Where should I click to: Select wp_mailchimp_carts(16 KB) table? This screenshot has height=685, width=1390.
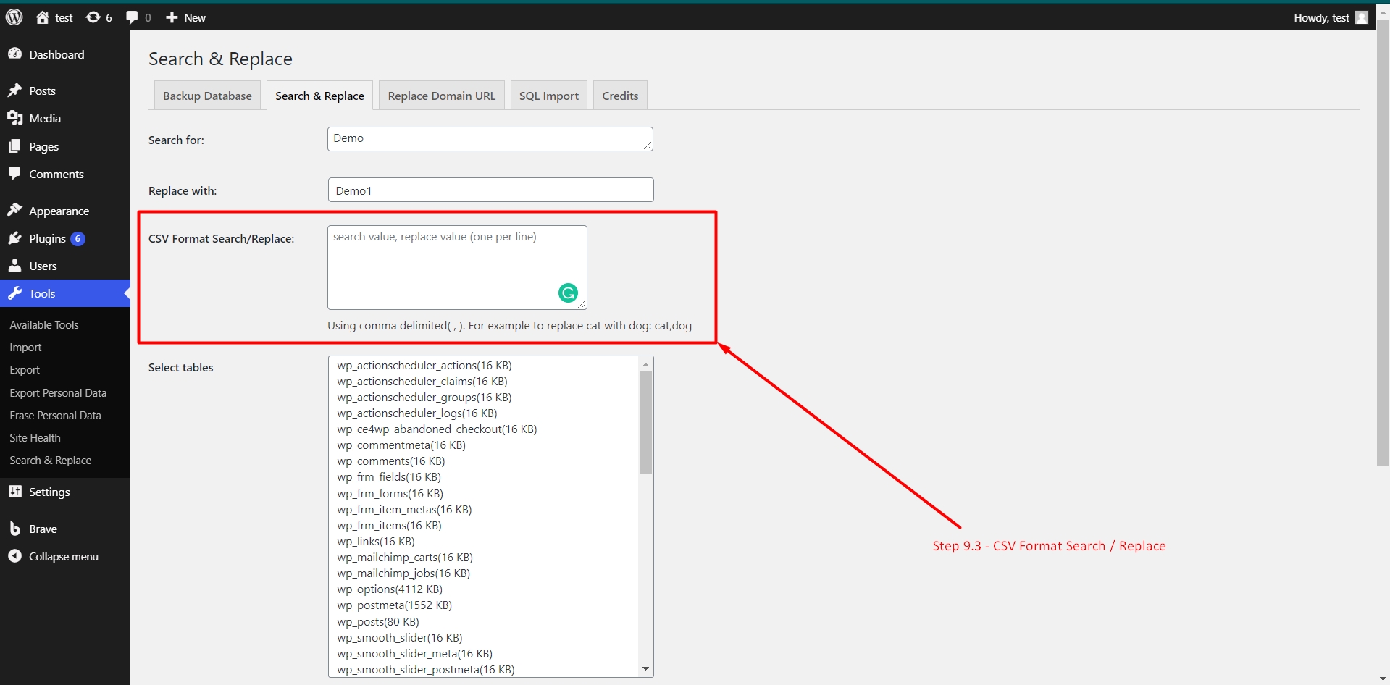click(x=405, y=558)
